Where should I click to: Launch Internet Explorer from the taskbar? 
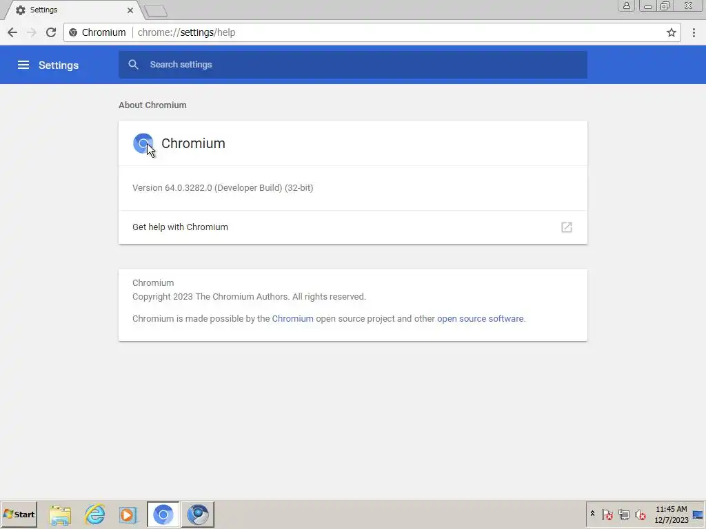[x=95, y=514]
